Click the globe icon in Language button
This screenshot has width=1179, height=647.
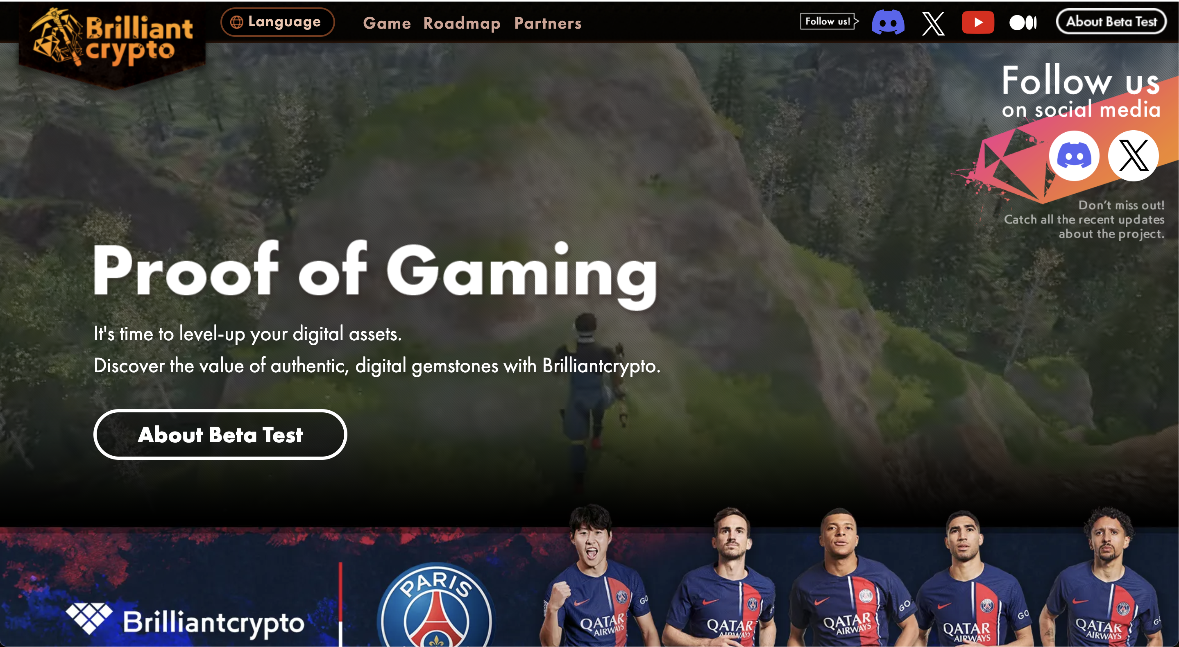point(237,22)
